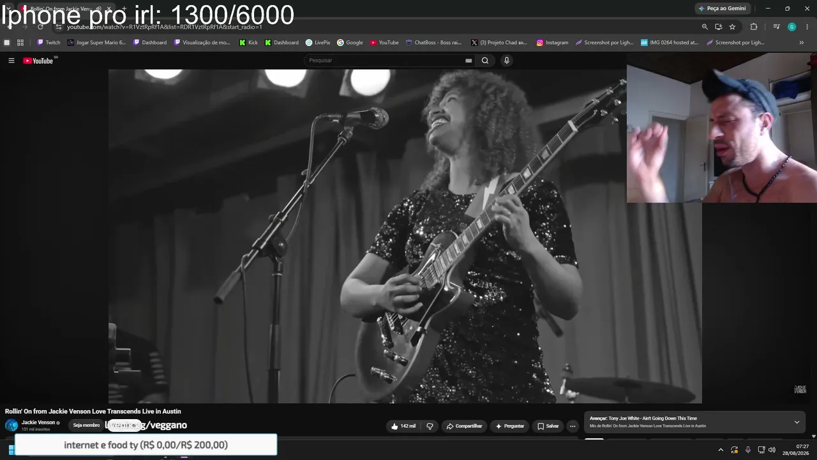The width and height of the screenshot is (817, 460).
Task: Click the taskbar microphone tray icon
Action: pyautogui.click(x=748, y=450)
